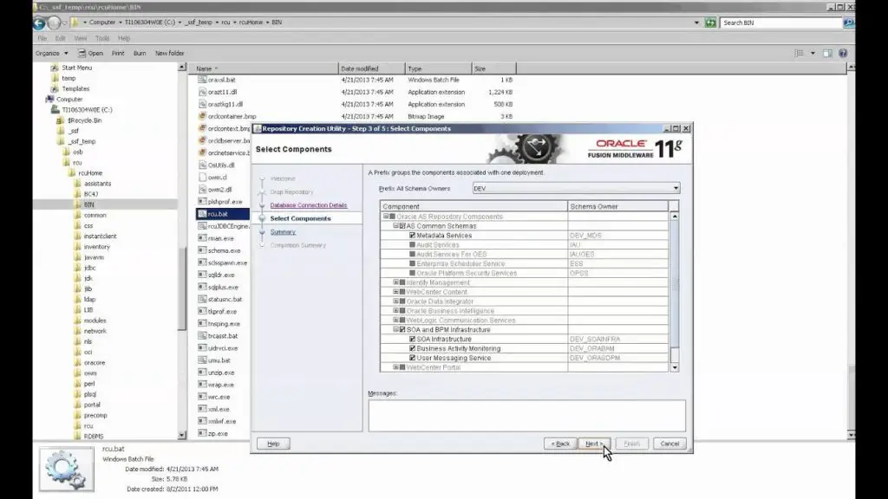Open the File menu in Explorer

42,38
